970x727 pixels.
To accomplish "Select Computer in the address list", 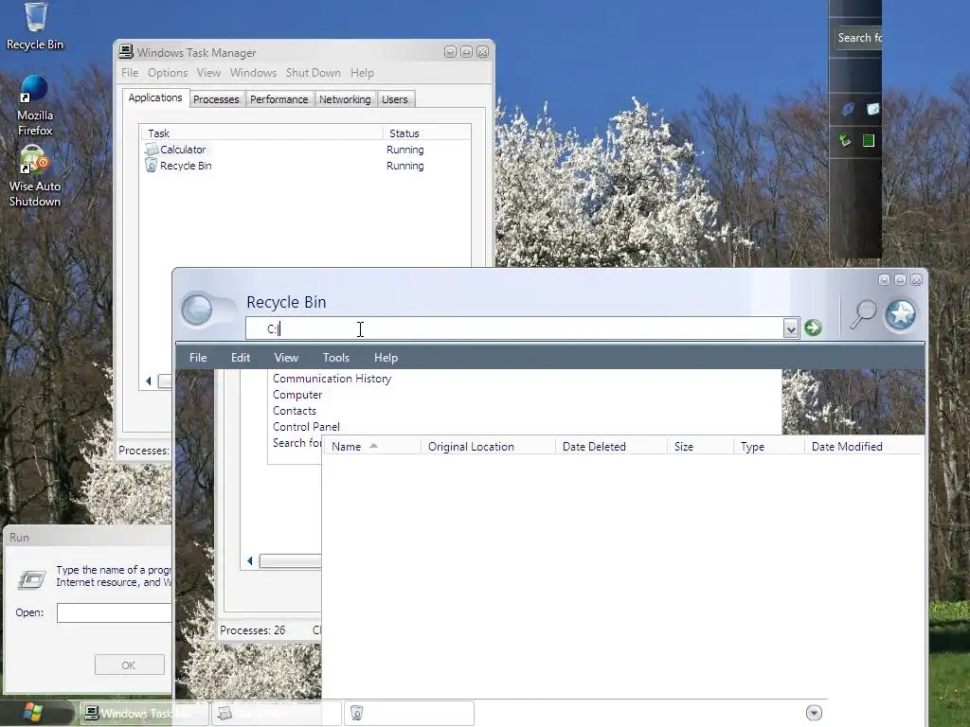I will [296, 395].
